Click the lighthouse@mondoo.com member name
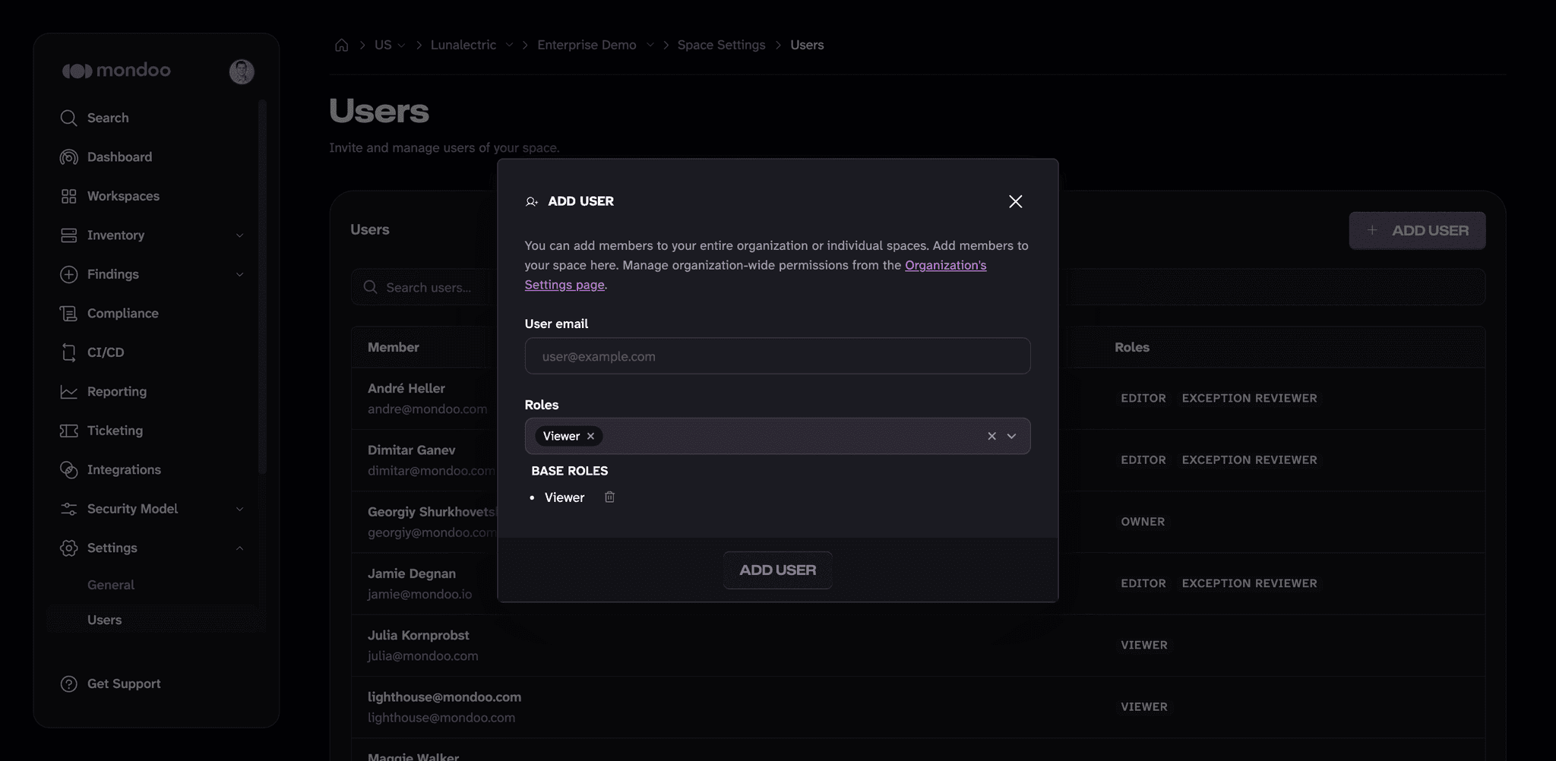Image resolution: width=1556 pixels, height=761 pixels. (x=444, y=697)
